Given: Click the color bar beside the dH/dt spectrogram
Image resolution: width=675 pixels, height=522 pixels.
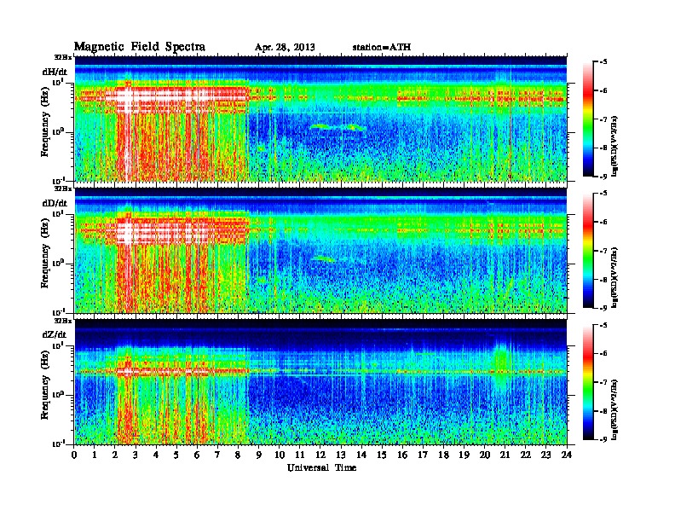Looking at the screenshot, I should pyautogui.click(x=588, y=119).
